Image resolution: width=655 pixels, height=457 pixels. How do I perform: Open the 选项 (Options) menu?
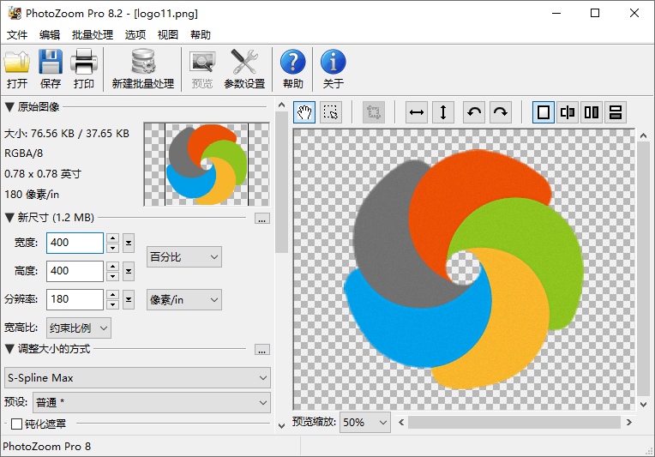[135, 34]
